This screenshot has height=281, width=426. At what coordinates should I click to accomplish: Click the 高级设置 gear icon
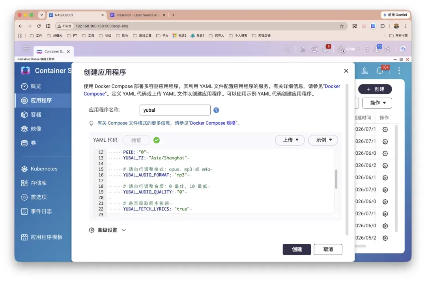92,230
